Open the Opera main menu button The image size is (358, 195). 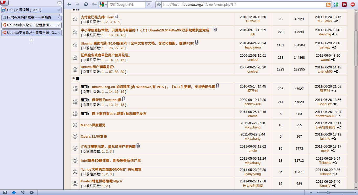coord(4,3)
